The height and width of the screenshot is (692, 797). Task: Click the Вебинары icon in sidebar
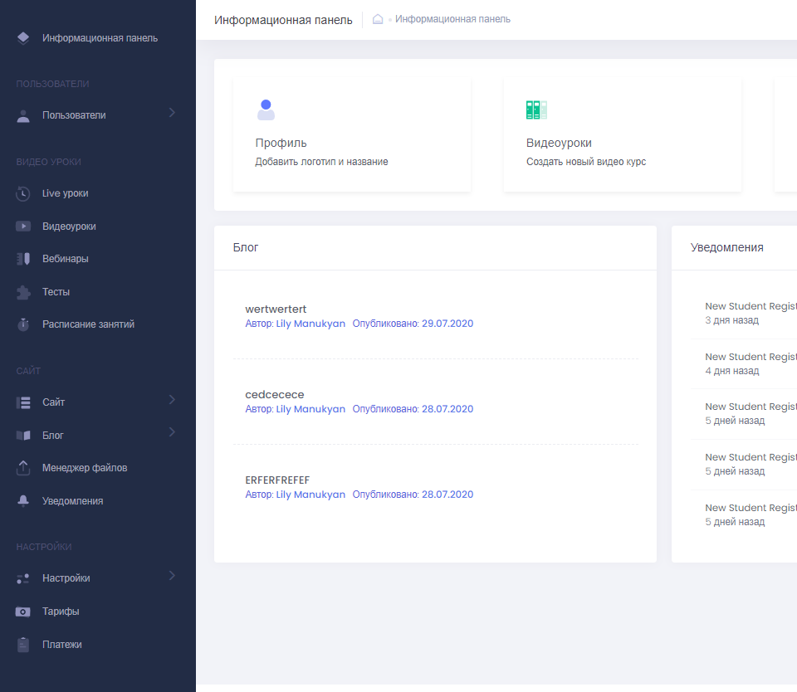click(23, 258)
